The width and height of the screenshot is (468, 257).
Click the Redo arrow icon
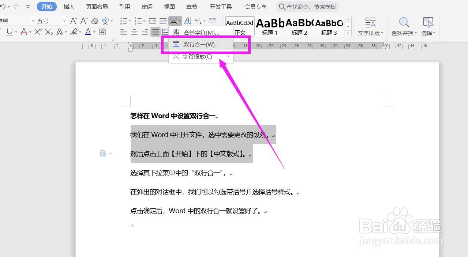coord(16,7)
